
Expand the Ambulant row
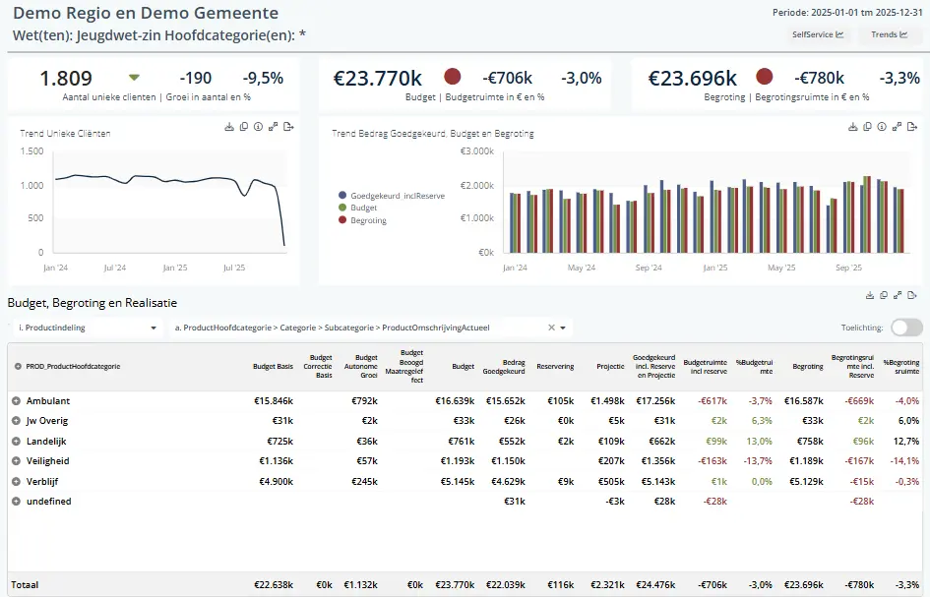pyautogui.click(x=16, y=401)
